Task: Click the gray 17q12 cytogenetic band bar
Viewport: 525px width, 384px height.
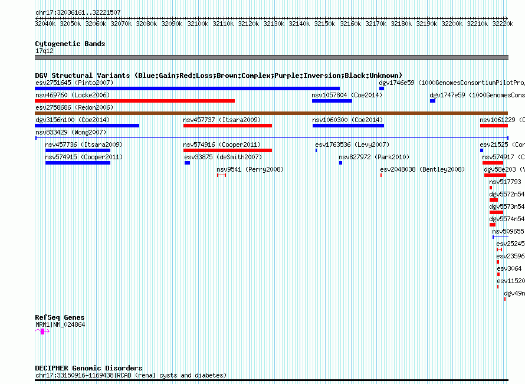Action: coord(271,57)
